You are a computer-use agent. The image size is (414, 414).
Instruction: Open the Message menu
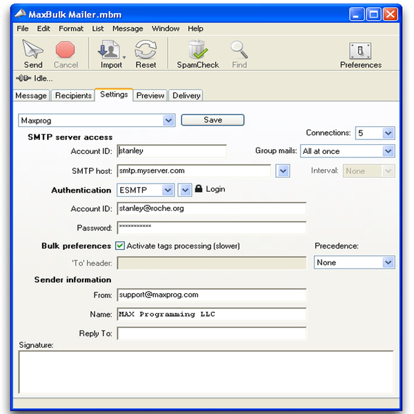128,28
